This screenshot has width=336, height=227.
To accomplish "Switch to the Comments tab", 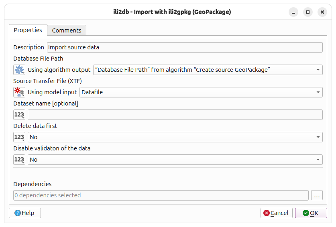I will click(67, 30).
